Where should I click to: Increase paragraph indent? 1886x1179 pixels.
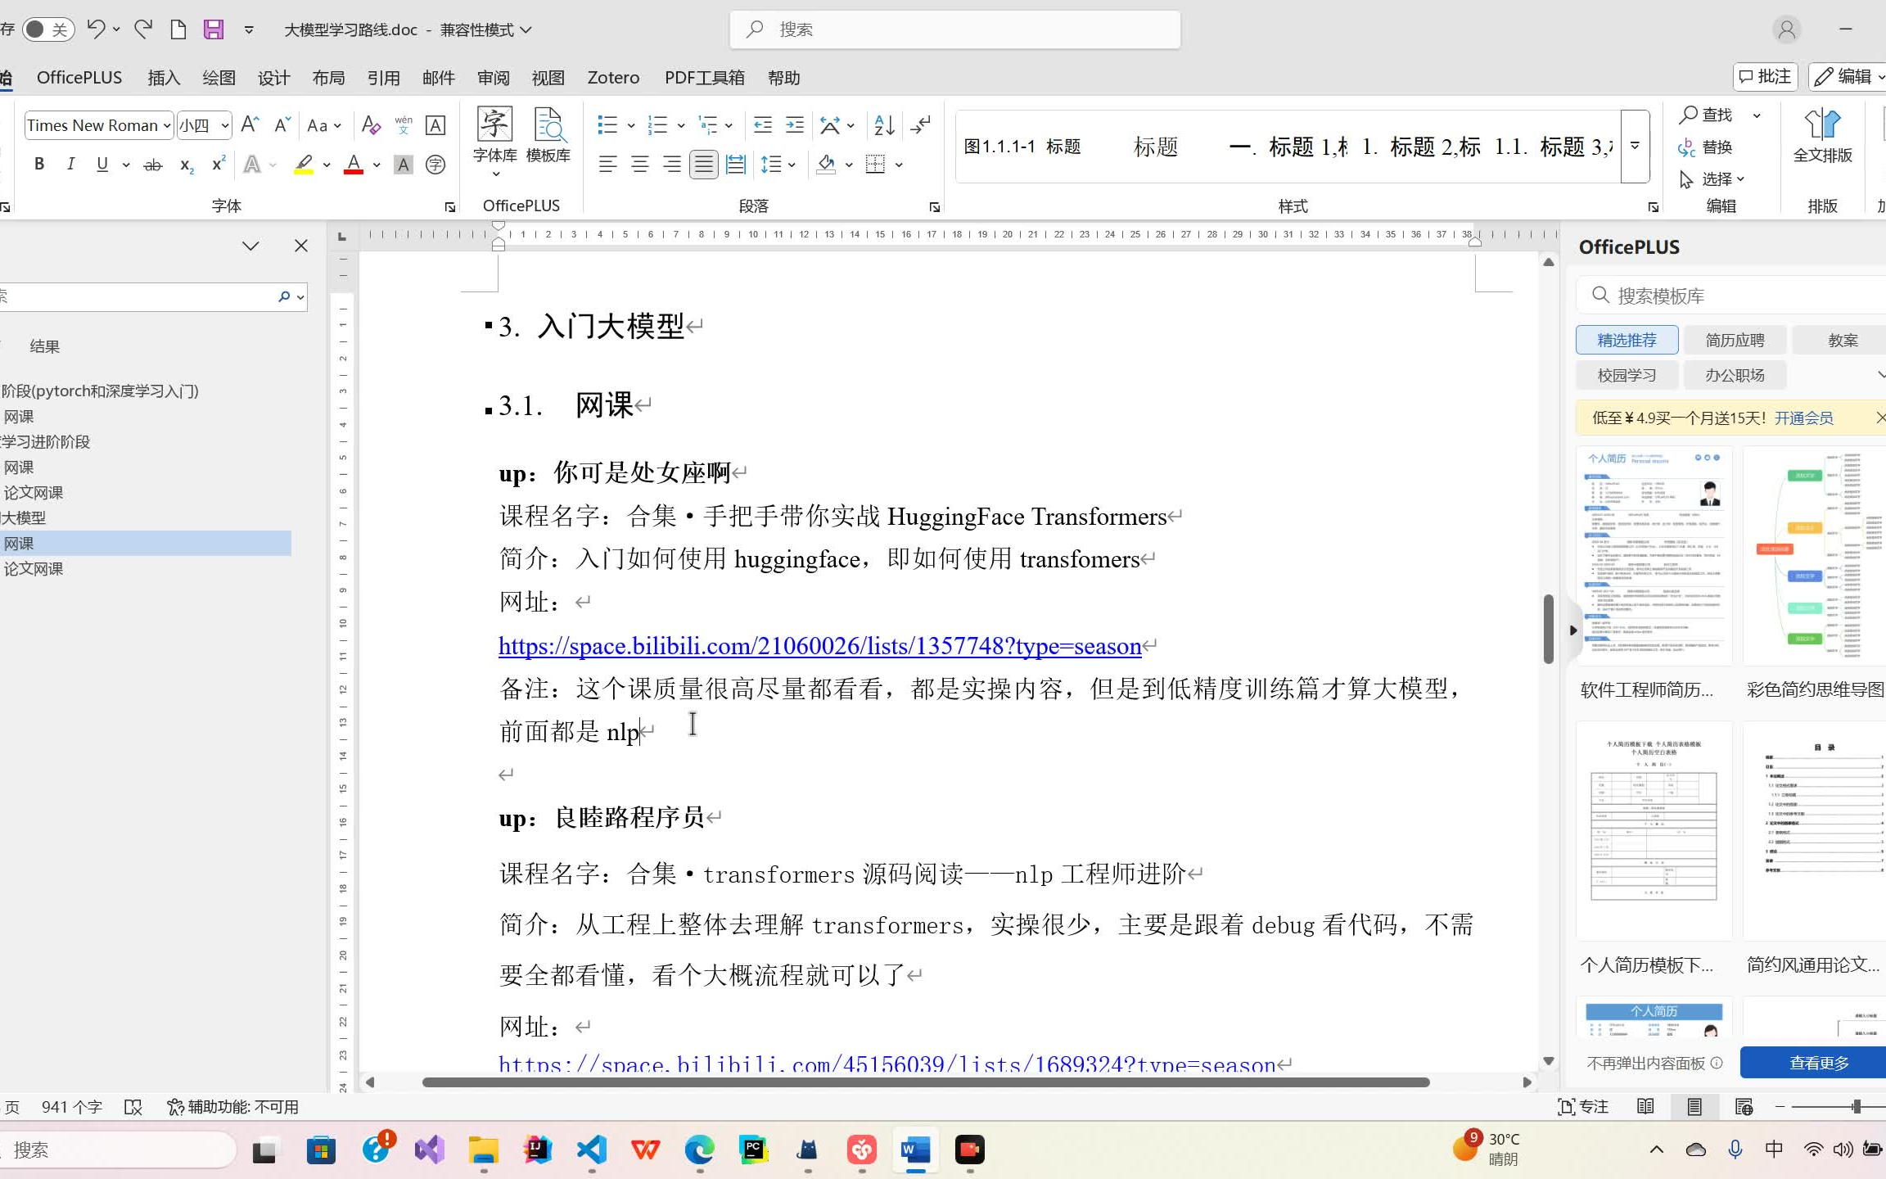[x=795, y=125]
